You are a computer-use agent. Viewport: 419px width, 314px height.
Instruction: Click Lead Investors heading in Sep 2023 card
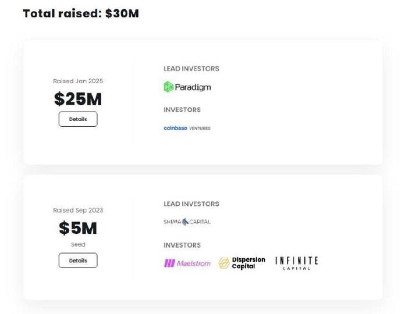point(191,204)
